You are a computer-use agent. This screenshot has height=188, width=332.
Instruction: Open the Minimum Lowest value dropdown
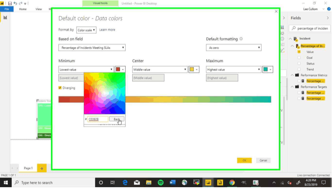tap(86, 69)
